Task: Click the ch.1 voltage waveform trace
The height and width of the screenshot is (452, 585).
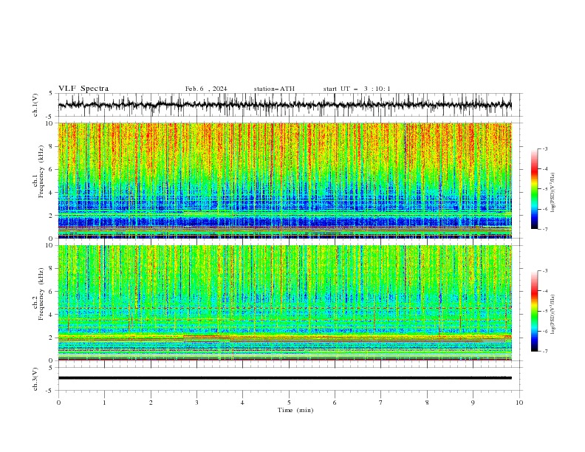Action: click(284, 105)
